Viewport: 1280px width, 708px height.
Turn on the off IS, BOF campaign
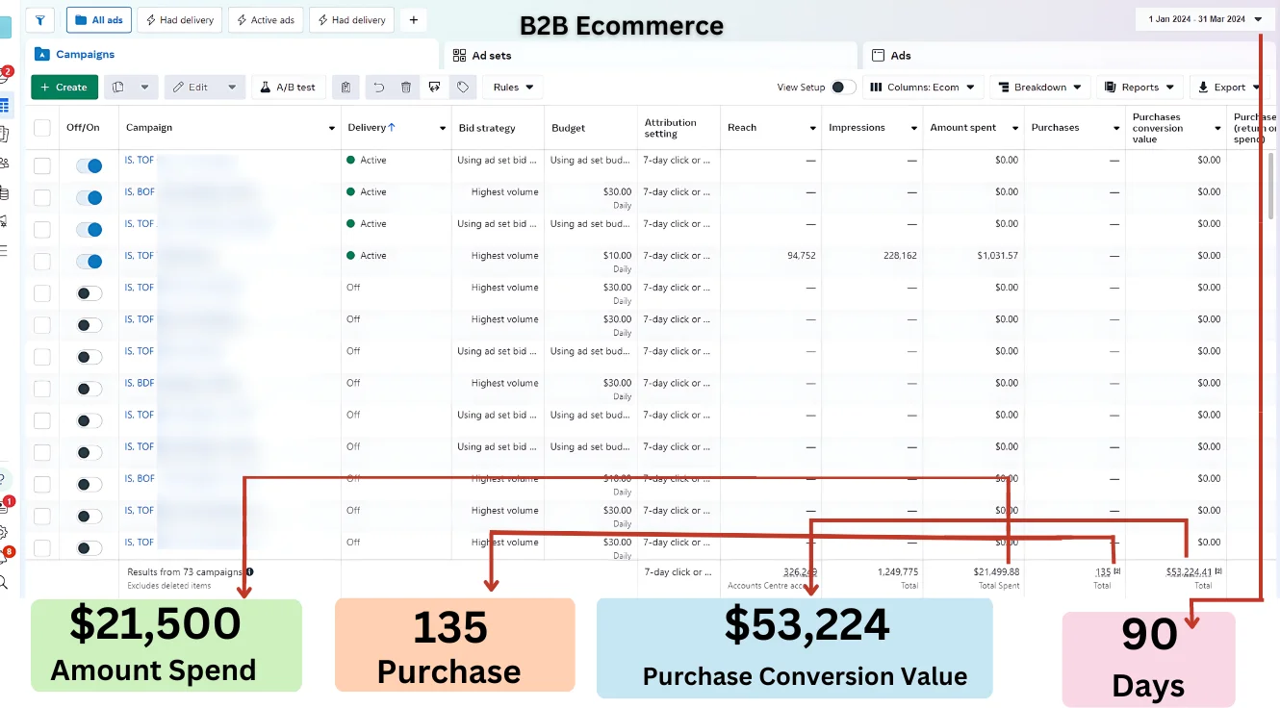90,485
